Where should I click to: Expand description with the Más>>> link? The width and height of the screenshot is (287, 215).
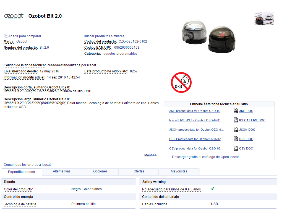click(x=150, y=155)
